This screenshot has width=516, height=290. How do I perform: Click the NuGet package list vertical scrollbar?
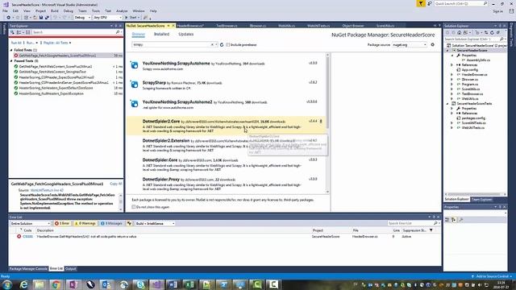(x=327, y=123)
